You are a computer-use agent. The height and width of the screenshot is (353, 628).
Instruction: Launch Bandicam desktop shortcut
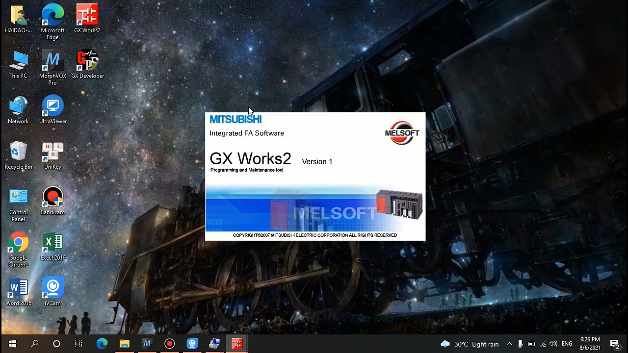tap(52, 201)
